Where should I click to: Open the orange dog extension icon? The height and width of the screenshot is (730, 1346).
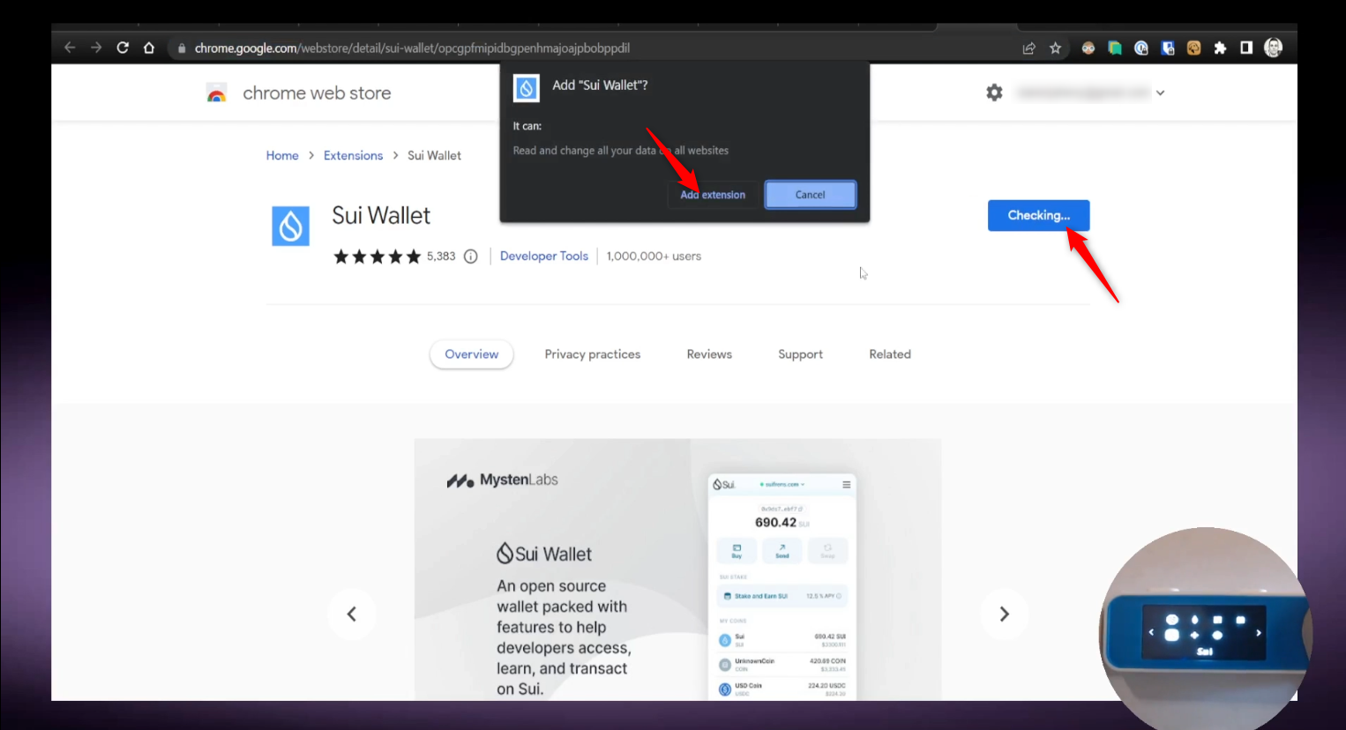click(1193, 48)
